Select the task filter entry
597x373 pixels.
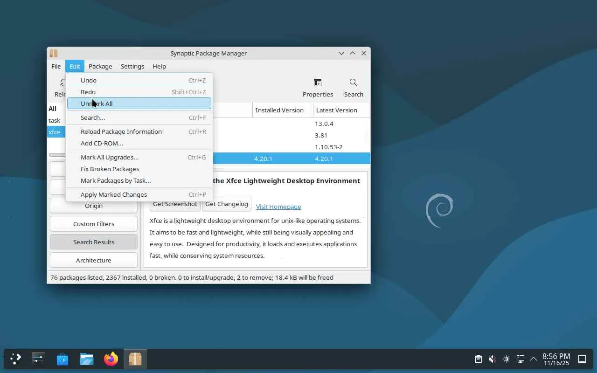click(x=56, y=120)
